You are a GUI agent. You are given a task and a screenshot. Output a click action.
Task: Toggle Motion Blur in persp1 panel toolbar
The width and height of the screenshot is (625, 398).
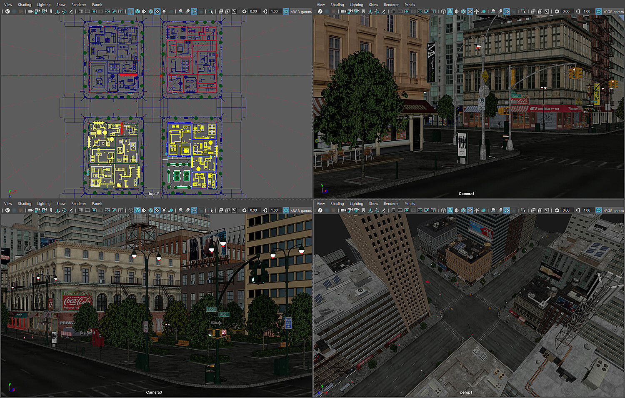tap(500, 210)
